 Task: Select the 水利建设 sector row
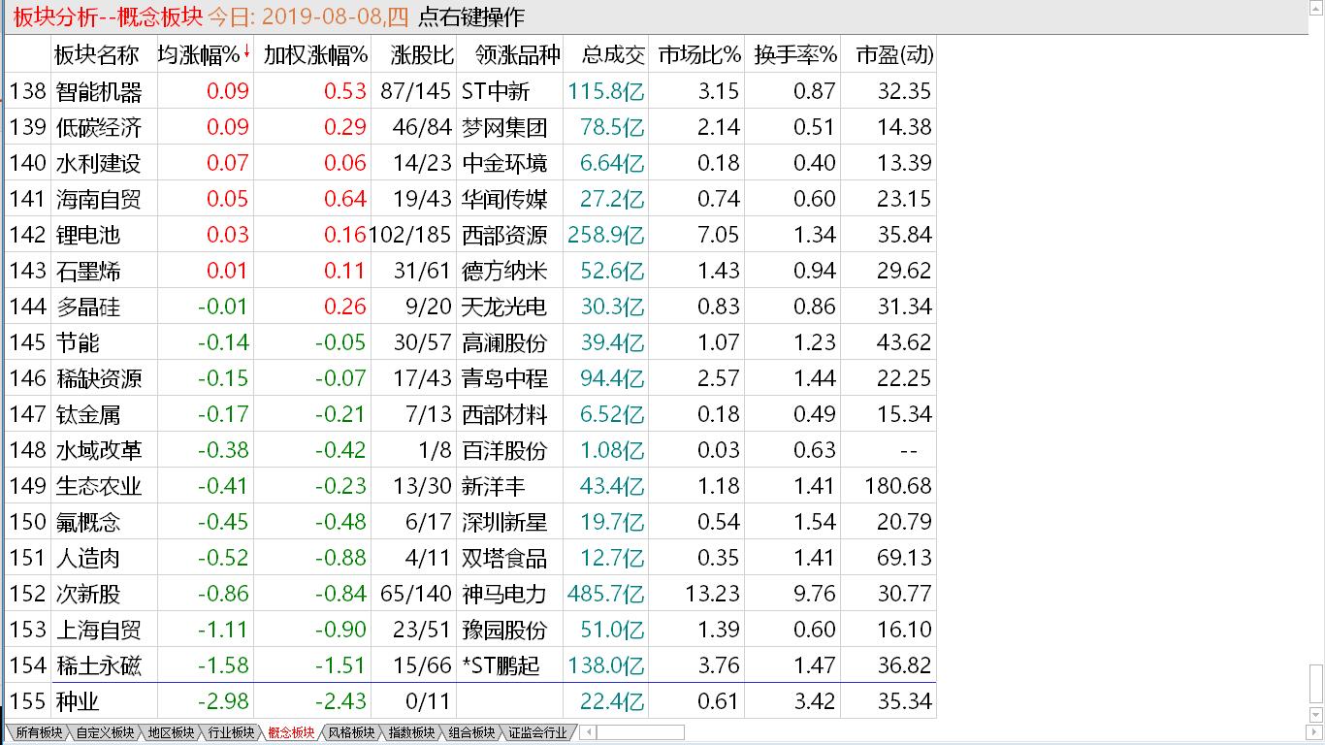470,163
